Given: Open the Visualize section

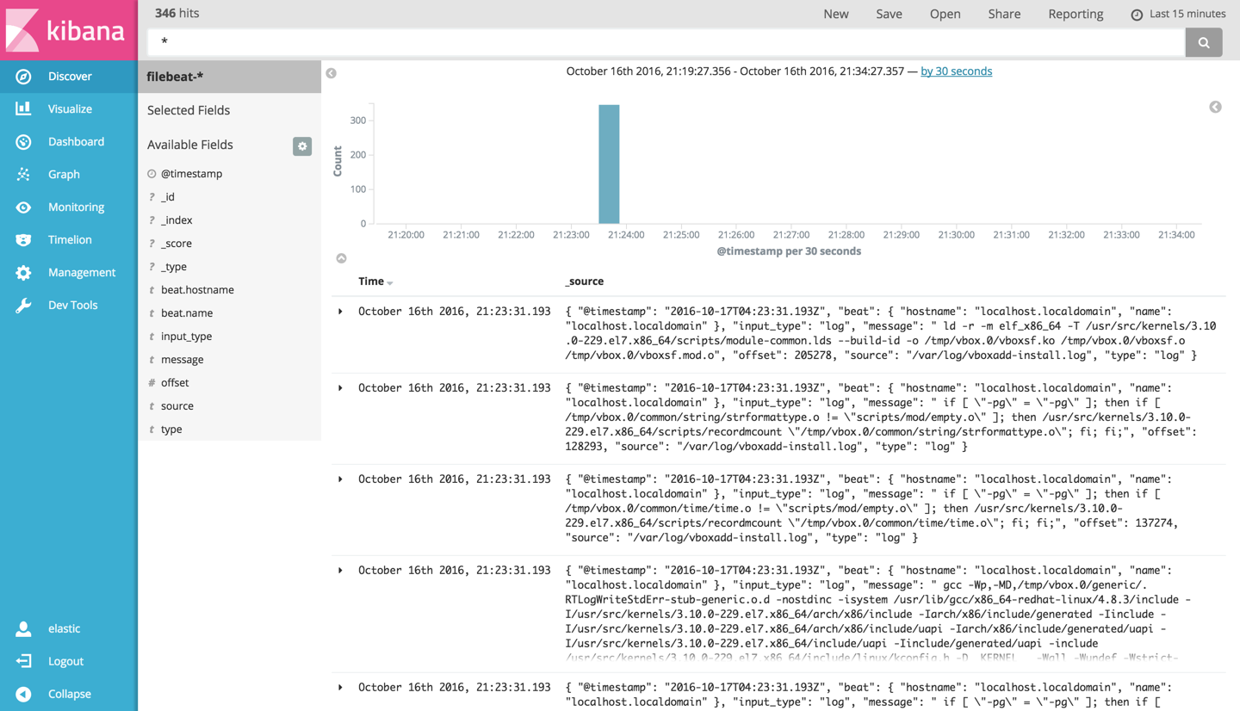Looking at the screenshot, I should 67,108.
